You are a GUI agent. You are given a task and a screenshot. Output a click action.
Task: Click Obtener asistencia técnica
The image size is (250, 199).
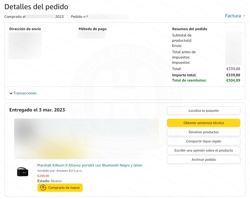click(x=204, y=123)
